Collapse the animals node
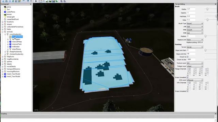Screen dimensions: 218x122 (3, 32)
